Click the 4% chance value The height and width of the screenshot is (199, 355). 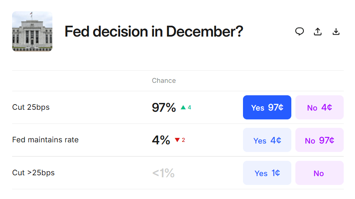[161, 140]
